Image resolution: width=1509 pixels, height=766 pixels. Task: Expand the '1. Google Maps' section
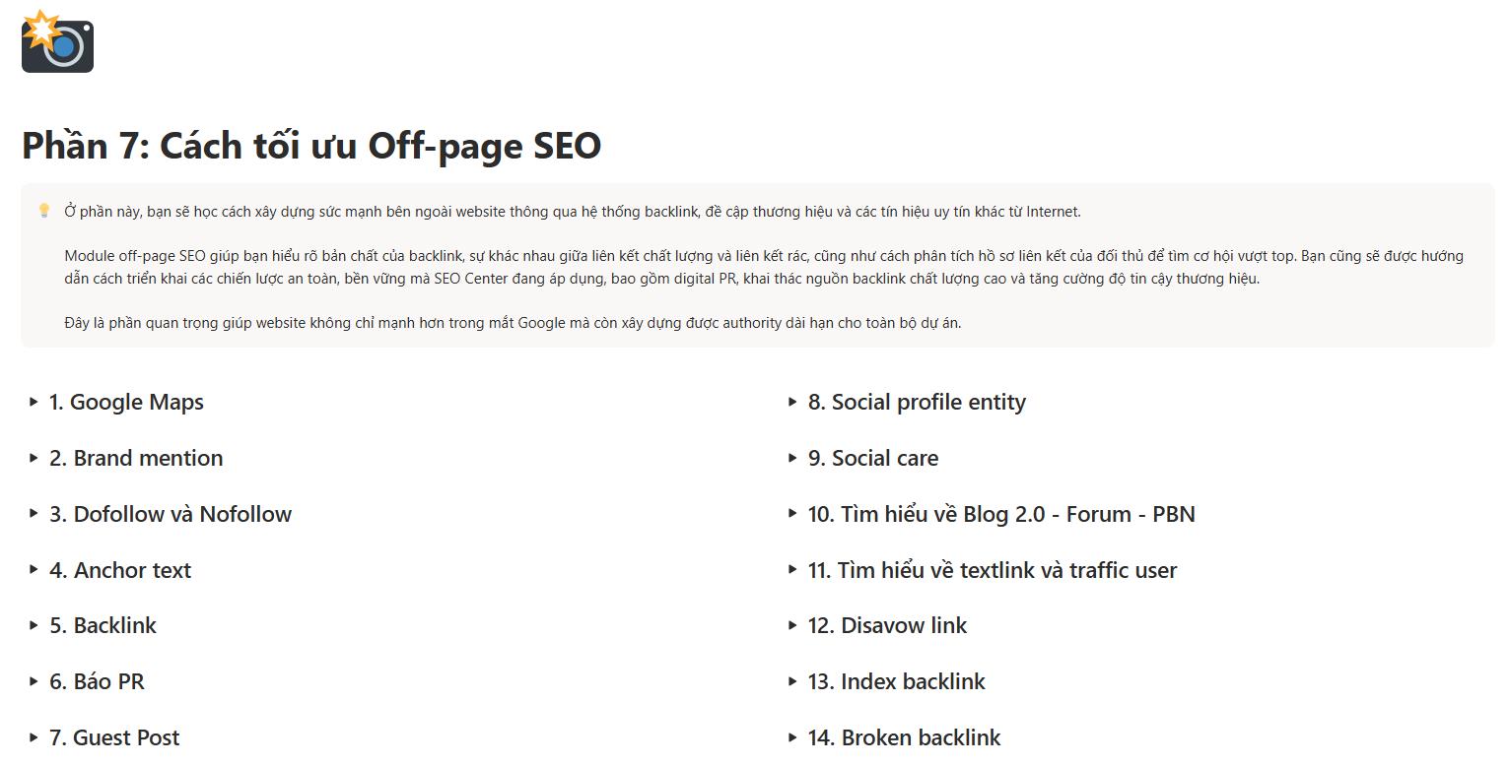(125, 402)
